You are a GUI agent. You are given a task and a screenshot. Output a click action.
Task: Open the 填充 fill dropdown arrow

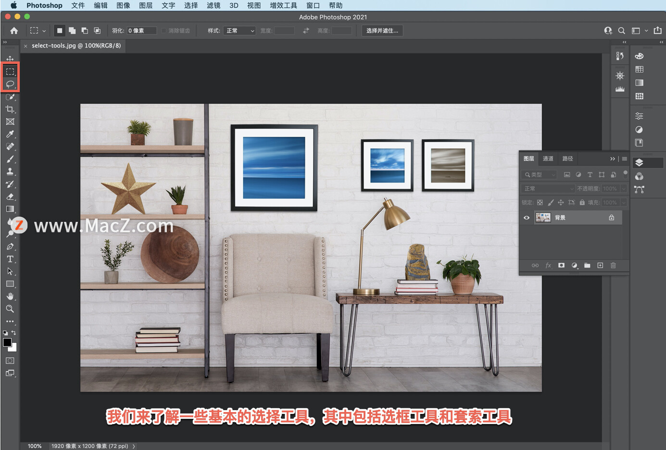[624, 203]
